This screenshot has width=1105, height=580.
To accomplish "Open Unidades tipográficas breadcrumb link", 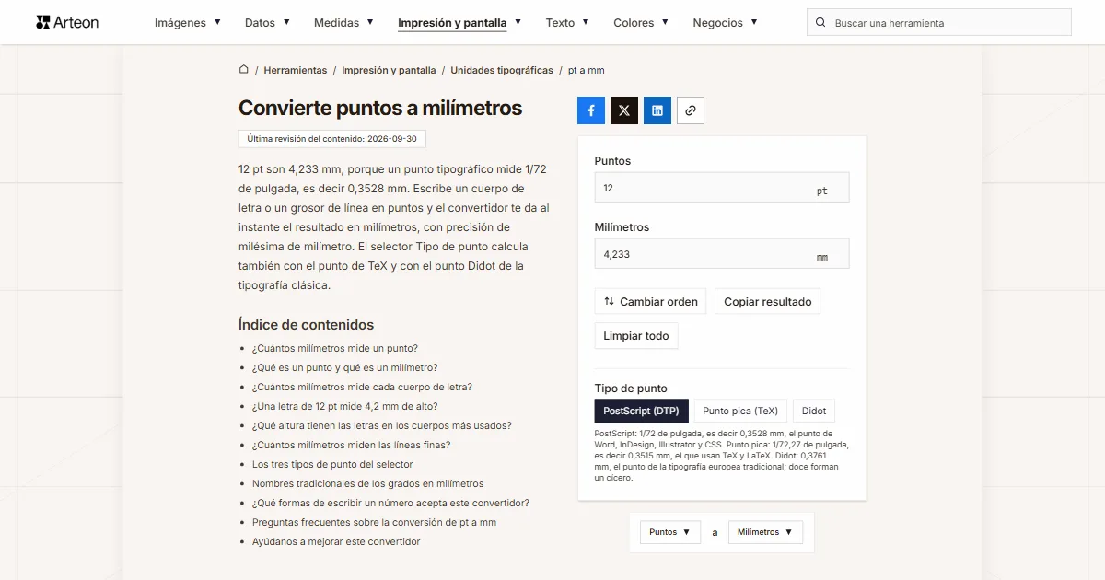I will (502, 70).
